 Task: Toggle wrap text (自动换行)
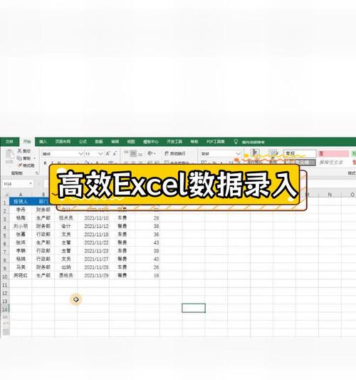(175, 153)
